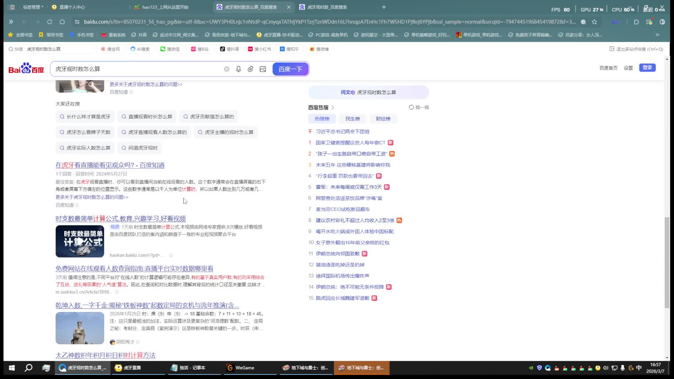Reload the current page
674x379 pixels.
coord(49,22)
